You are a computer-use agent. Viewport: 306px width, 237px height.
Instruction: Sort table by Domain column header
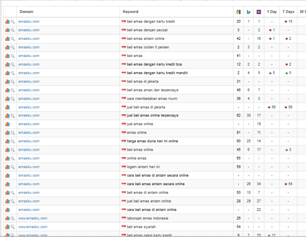point(26,12)
